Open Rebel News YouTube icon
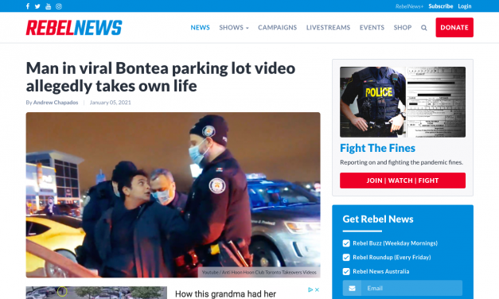This screenshot has width=499, height=299. 48,6
